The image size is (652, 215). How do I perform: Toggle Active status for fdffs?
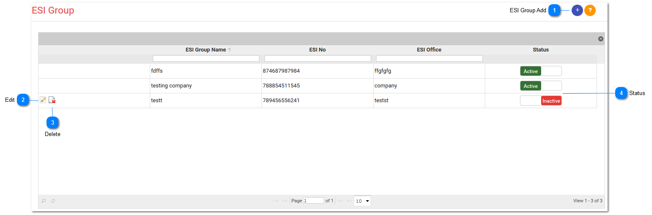541,71
